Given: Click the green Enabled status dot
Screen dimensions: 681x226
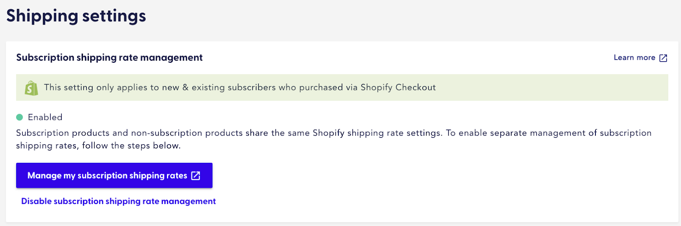Looking at the screenshot, I should [20, 117].
